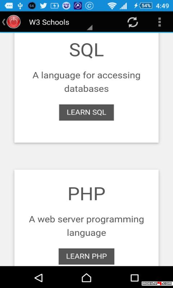This screenshot has height=288, width=173.
Task: Tap the message bubble notification icon
Action: click(x=9, y=6)
